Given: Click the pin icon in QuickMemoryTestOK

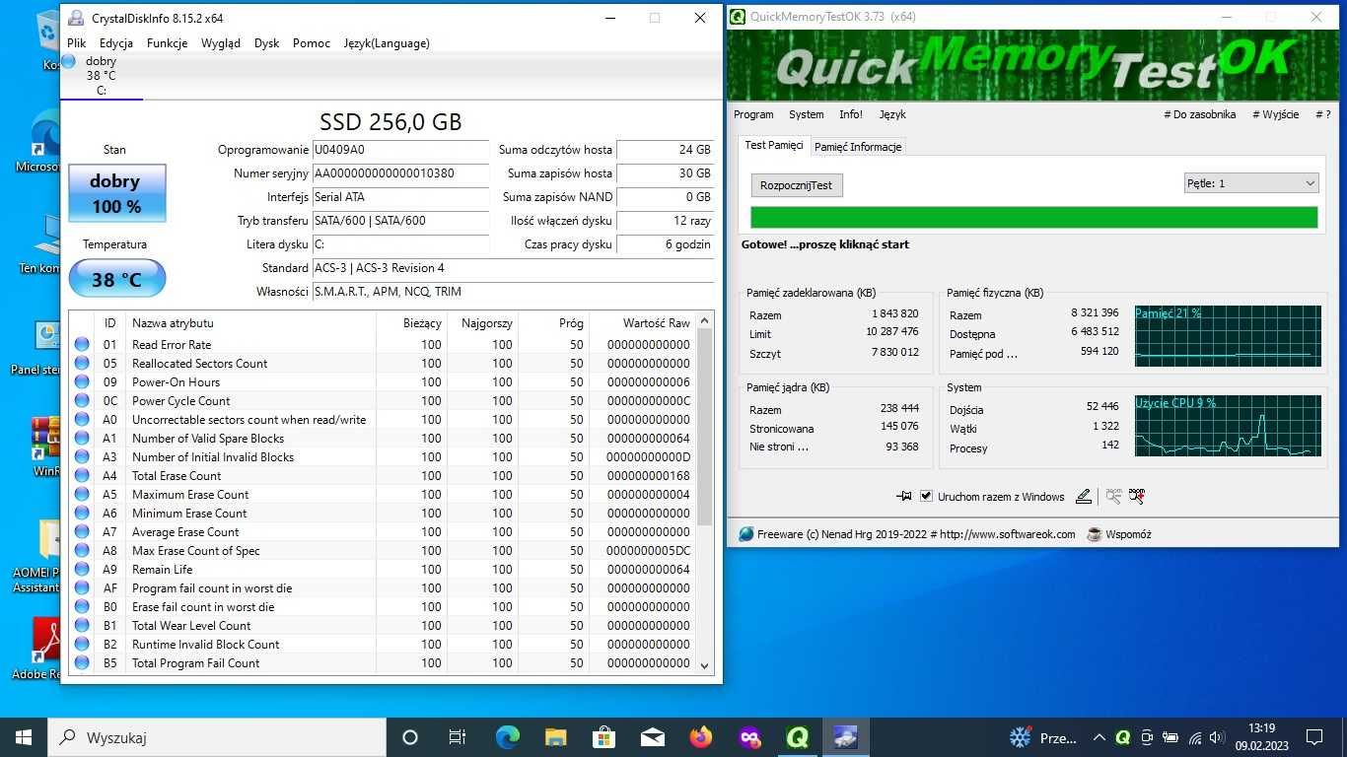Looking at the screenshot, I should (903, 497).
